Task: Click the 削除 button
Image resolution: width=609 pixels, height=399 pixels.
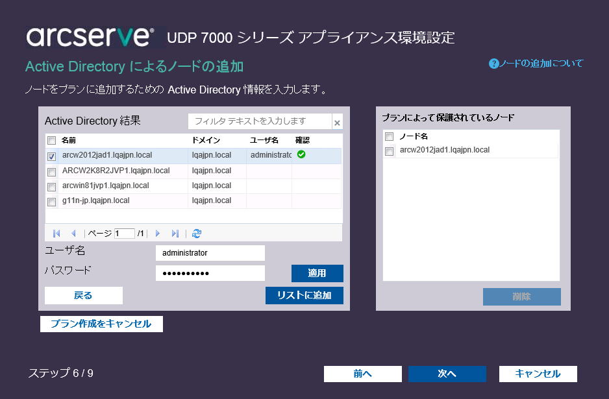Action: [x=521, y=296]
